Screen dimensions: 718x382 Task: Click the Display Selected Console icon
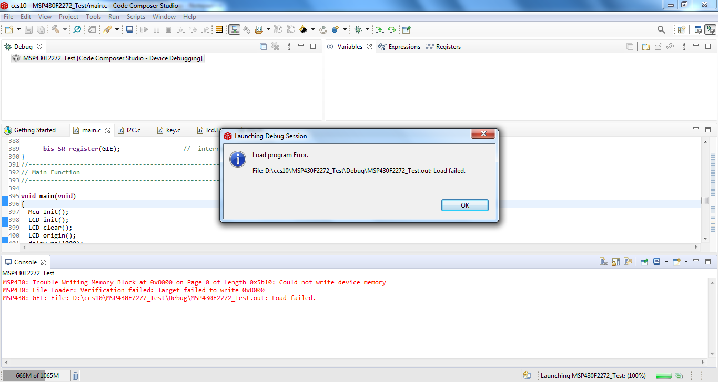coord(656,262)
